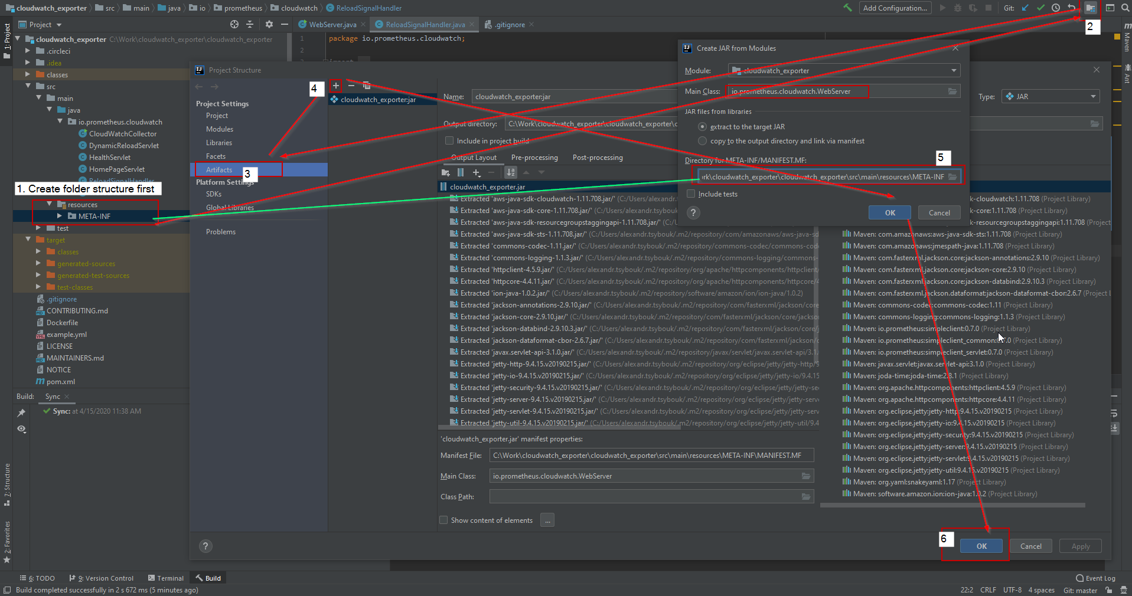The height and width of the screenshot is (596, 1132).
Task: Open Version Control tool window
Action: [102, 578]
